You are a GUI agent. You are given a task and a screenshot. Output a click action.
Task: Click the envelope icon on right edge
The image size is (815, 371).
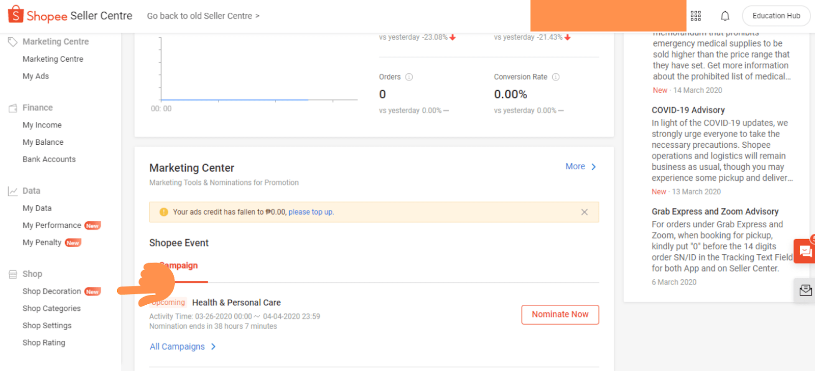pos(806,290)
